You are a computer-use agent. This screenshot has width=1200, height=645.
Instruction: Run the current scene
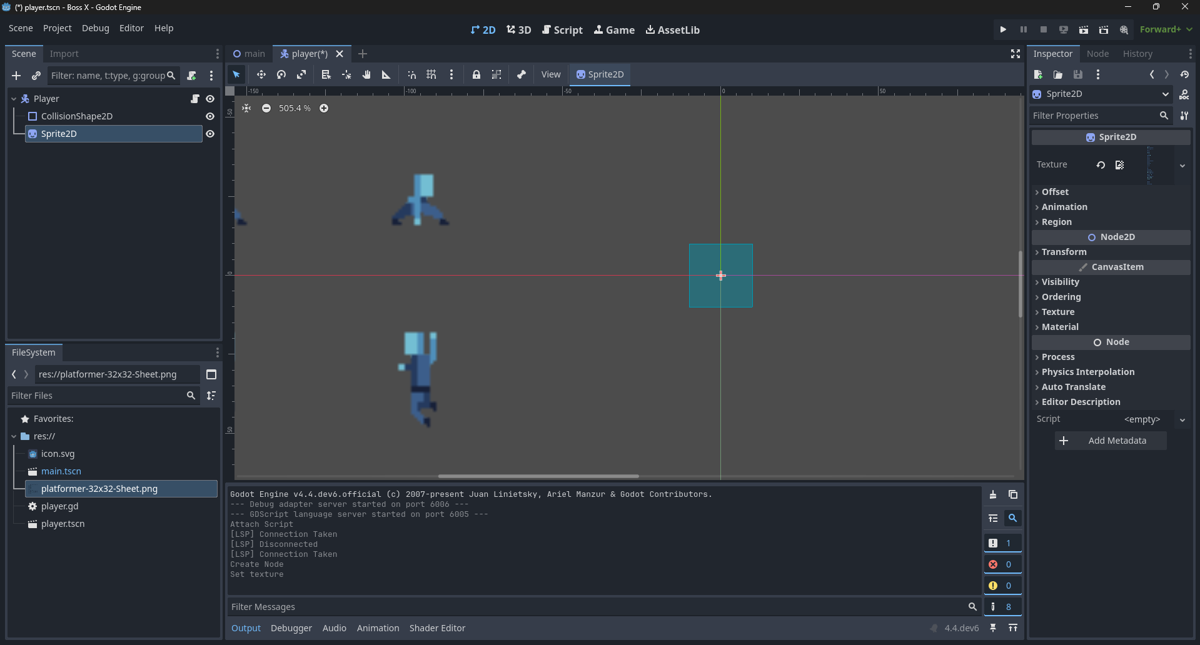click(x=1084, y=29)
